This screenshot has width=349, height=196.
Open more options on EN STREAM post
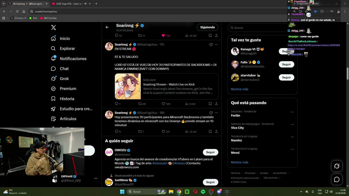pyautogui.click(x=216, y=44)
